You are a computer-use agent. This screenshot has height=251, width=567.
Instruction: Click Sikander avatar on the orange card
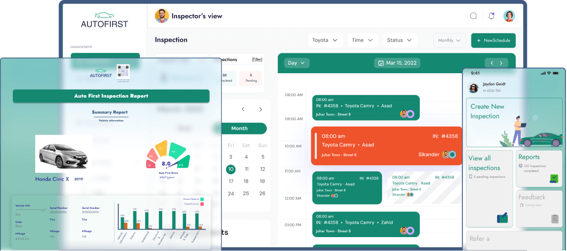click(x=449, y=154)
